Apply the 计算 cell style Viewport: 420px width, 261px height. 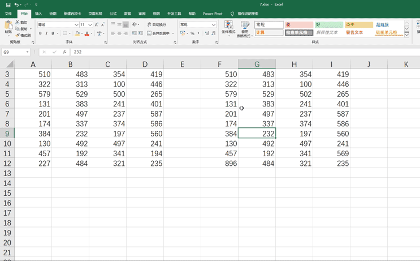click(x=269, y=32)
